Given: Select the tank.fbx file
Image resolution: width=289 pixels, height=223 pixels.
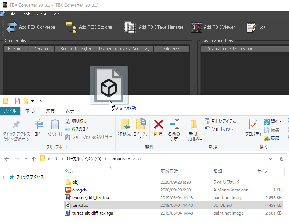Looking at the screenshot, I should point(173,205).
